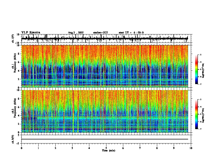Click the ch.2 PSD color scale bar

(x=197, y=114)
